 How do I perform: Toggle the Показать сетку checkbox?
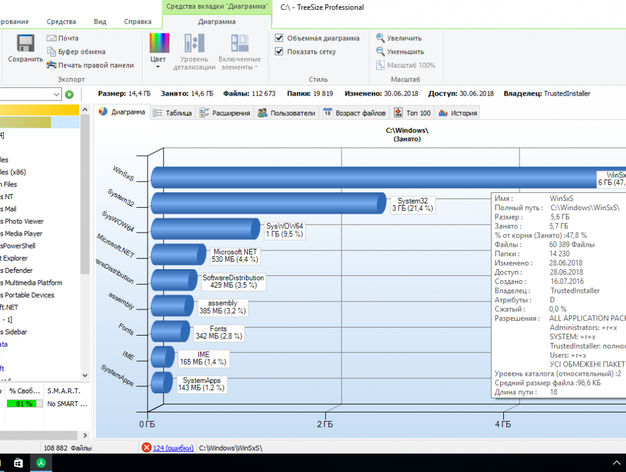click(x=279, y=51)
